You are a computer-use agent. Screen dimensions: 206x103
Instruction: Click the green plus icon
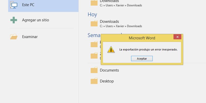pos(14,20)
